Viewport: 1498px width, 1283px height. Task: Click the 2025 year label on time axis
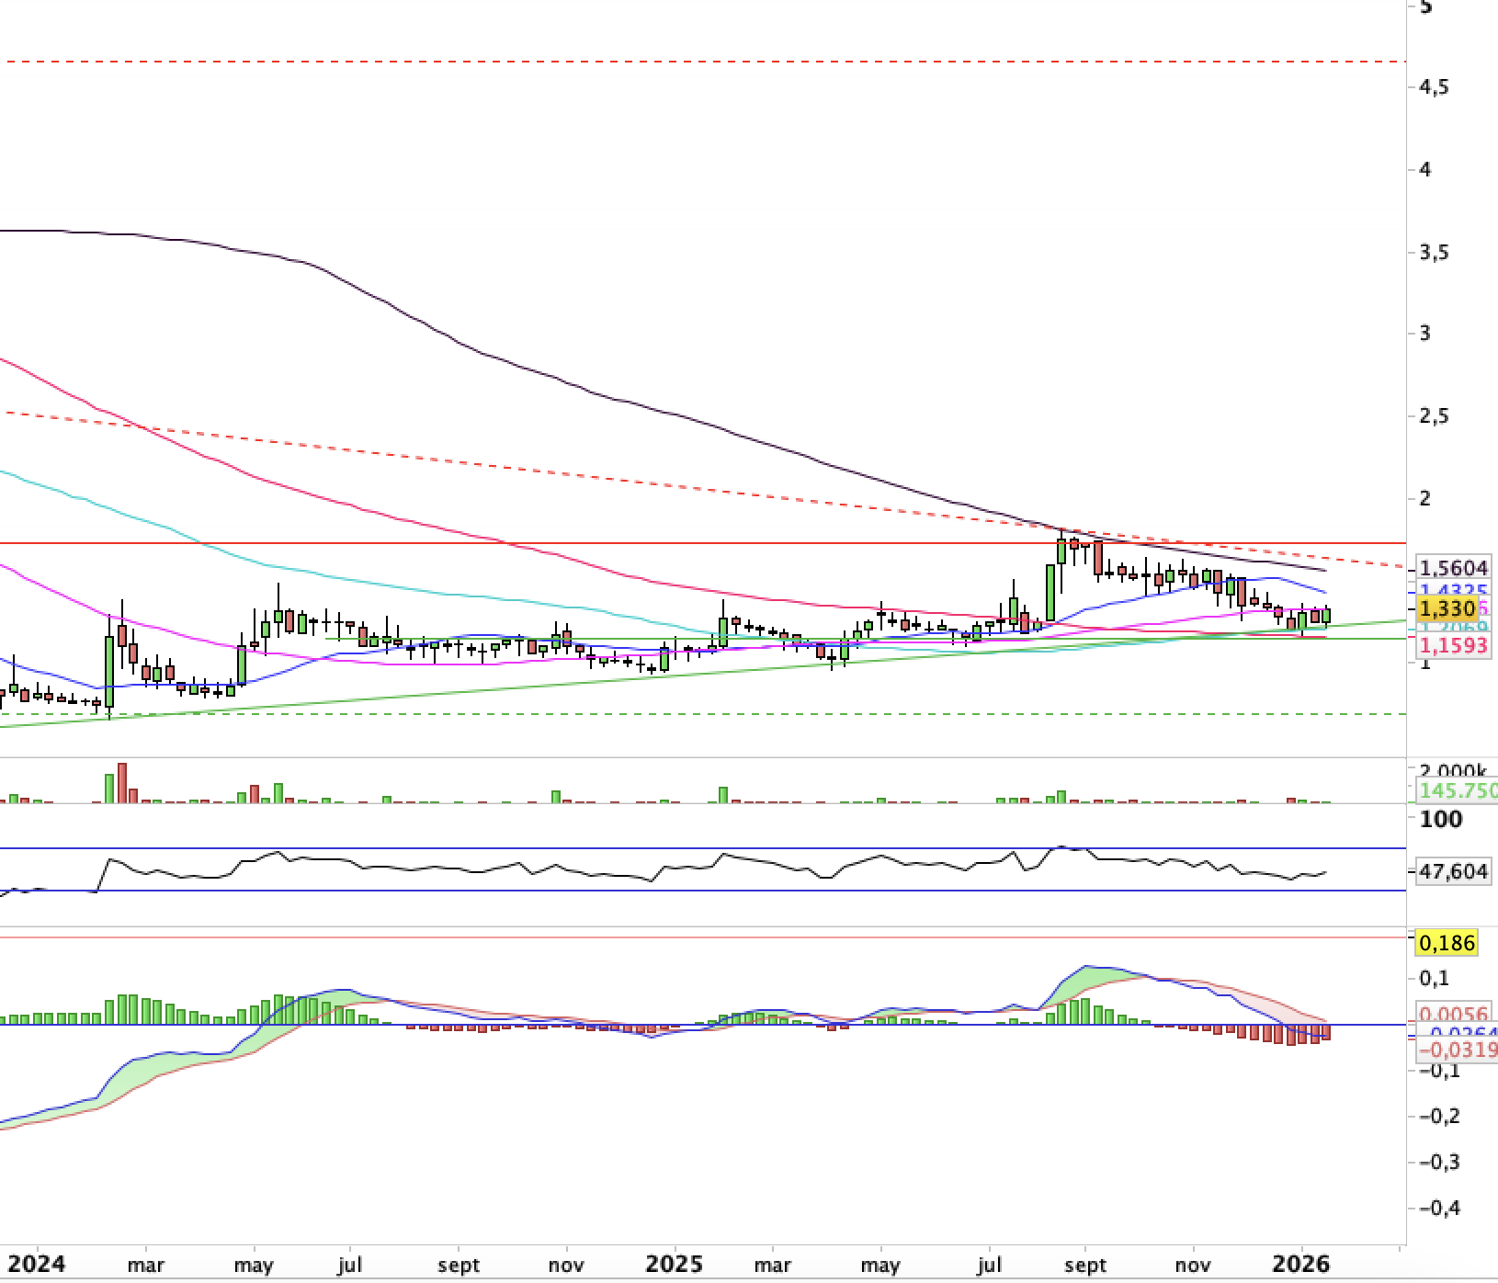[675, 1264]
